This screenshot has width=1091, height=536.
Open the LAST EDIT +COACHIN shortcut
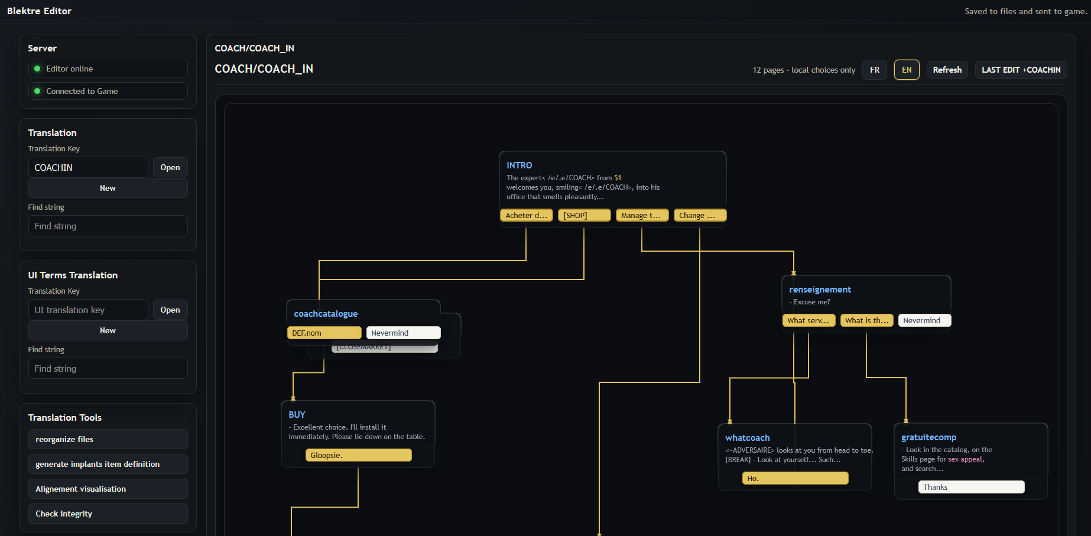pyautogui.click(x=1021, y=70)
